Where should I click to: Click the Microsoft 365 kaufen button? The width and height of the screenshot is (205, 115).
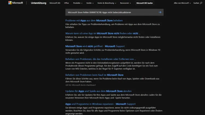(145, 3)
